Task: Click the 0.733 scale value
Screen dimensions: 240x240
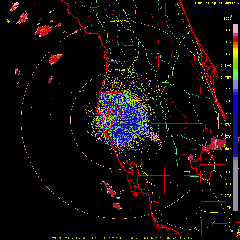Action: [226, 89]
